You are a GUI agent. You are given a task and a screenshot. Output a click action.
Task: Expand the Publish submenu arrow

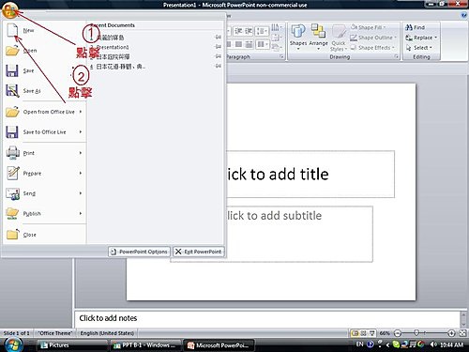click(x=81, y=213)
